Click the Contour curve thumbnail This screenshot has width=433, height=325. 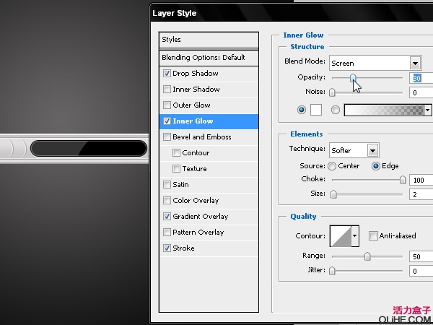341,236
